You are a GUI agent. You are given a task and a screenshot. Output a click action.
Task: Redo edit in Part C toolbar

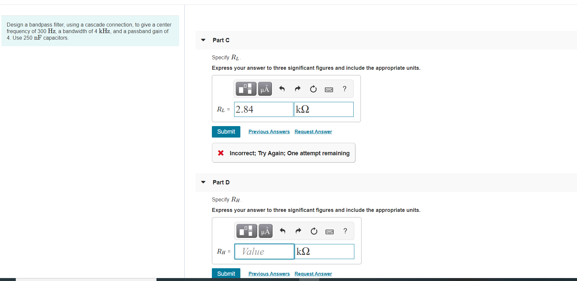point(298,89)
